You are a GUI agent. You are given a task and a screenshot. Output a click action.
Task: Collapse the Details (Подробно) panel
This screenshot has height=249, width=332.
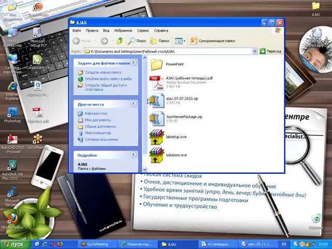(x=133, y=155)
